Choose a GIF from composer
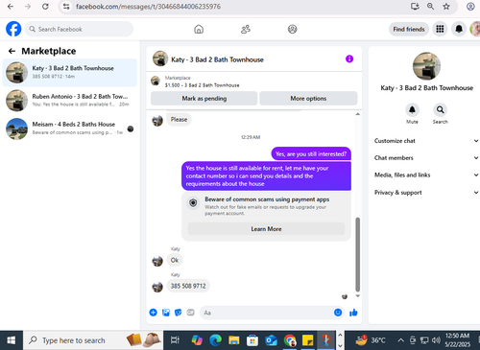480x350 pixels. click(x=190, y=313)
